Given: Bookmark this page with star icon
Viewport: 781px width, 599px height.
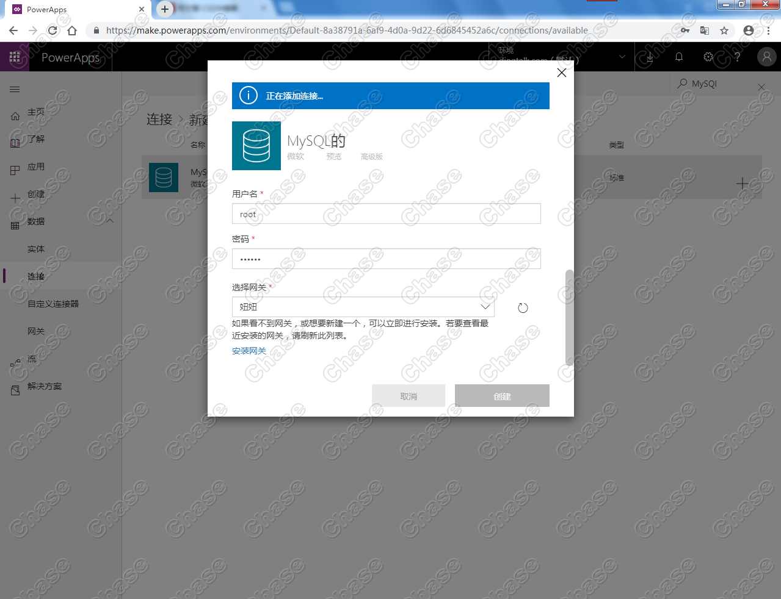Looking at the screenshot, I should tap(724, 30).
